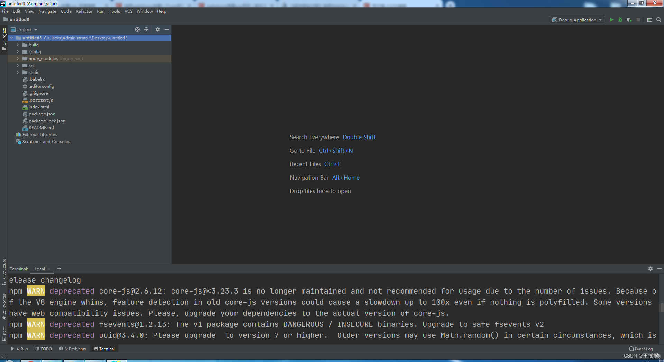Viewport: 664px width, 362px height.
Task: Open Search Everywhere with the magnifier icon
Action: (x=659, y=20)
